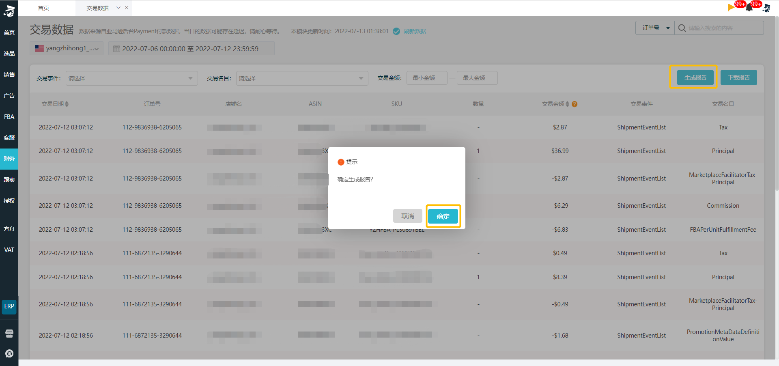Expand the chevron on 交易数据 tab
779x366 pixels.
pyautogui.click(x=118, y=8)
